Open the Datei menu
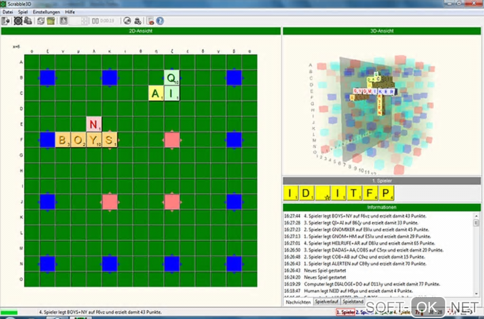This screenshot has width=484, height=319. pyautogui.click(x=8, y=12)
